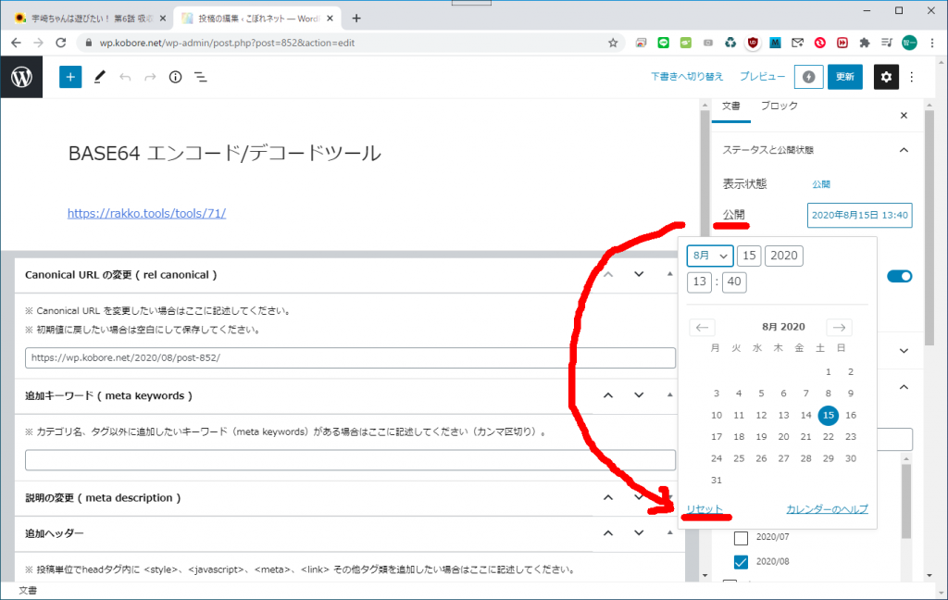Click the WordPress logo icon
This screenshot has width=948, height=600.
(21, 77)
